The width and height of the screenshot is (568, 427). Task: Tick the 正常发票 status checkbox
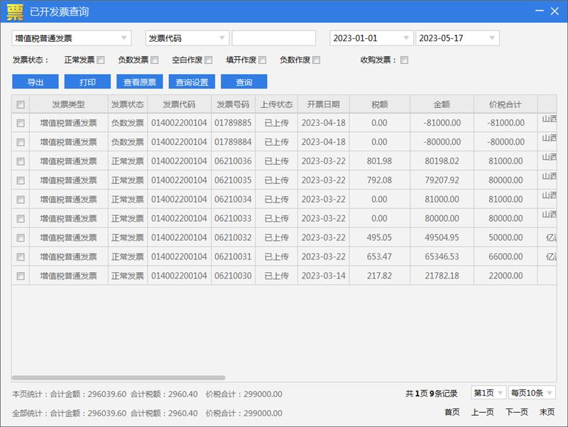click(101, 60)
